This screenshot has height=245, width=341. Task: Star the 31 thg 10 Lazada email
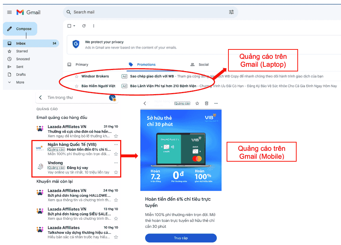click(x=116, y=136)
